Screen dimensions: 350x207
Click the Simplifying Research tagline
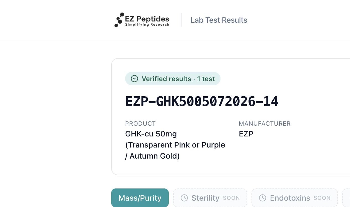pyautogui.click(x=147, y=25)
